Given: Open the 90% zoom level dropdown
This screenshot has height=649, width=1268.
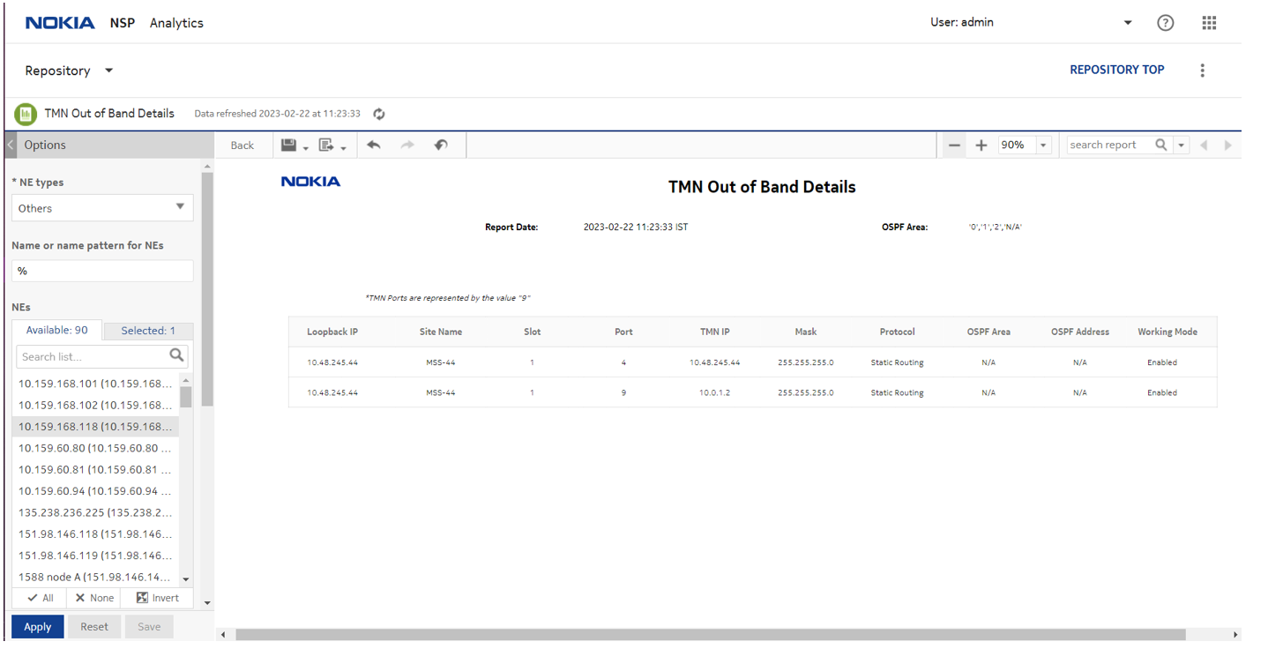Looking at the screenshot, I should pos(1043,145).
